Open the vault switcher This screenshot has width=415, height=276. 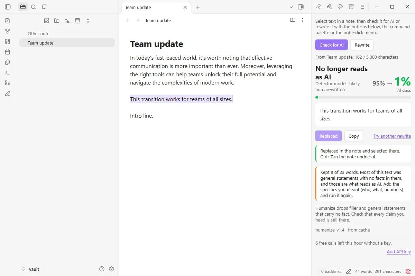pyautogui.click(x=31, y=269)
